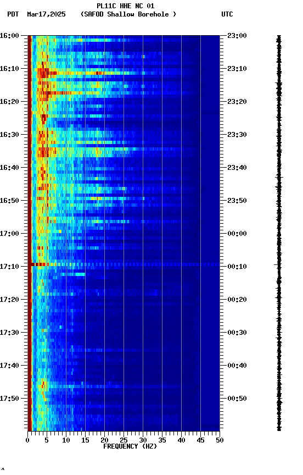Click the left axis time label 17:30
This screenshot has height=475, width=303.
coord(9,333)
